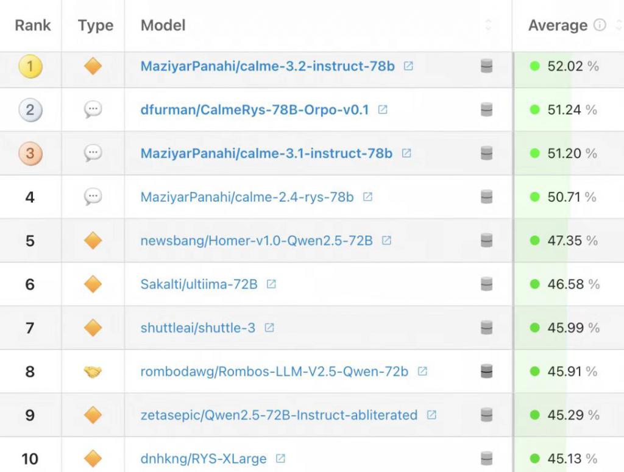
Task: Open external link icon for dnhkng/RYS-XLarge
Action: click(280, 459)
